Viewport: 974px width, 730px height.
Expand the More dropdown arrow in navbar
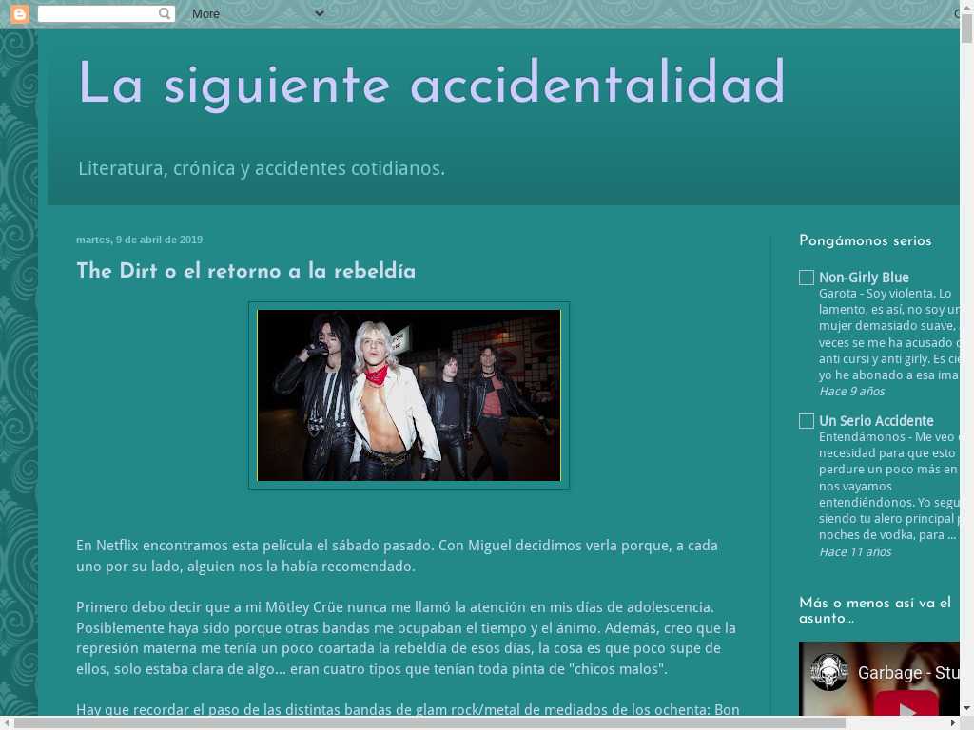pos(319,13)
